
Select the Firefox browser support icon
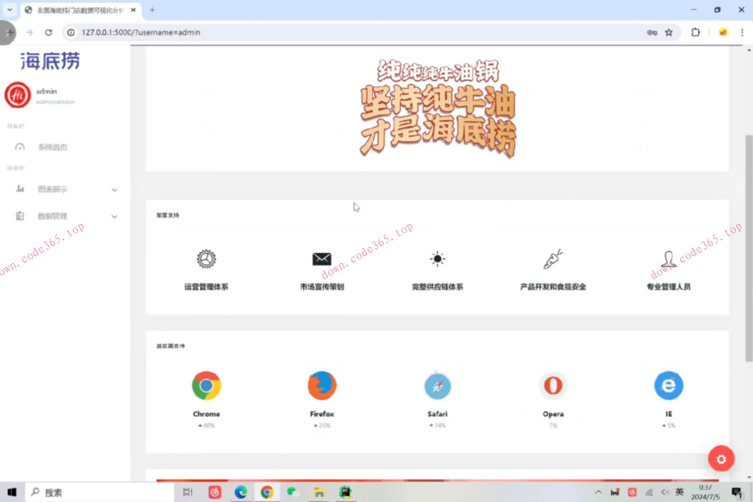(x=322, y=385)
